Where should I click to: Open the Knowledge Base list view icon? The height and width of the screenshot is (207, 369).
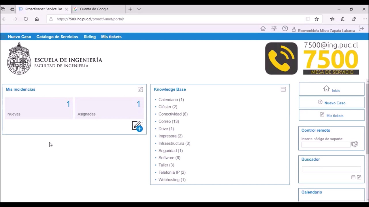(283, 89)
